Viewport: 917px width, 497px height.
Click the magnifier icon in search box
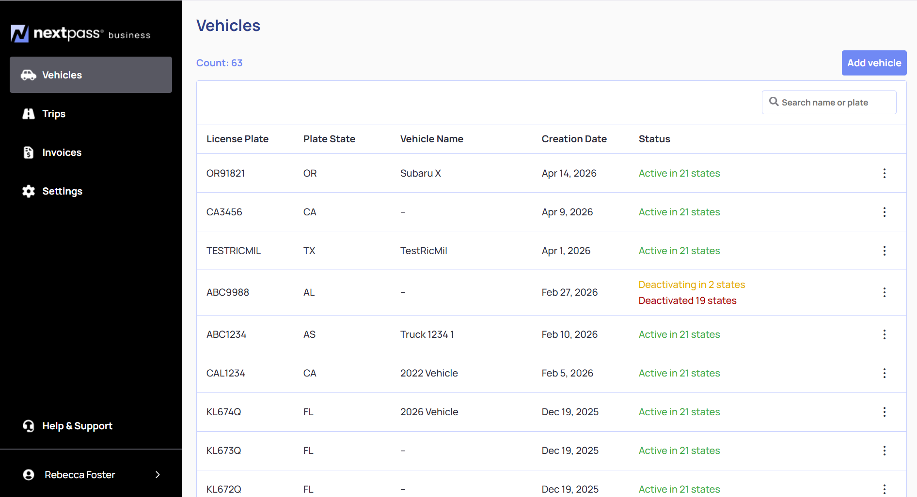774,102
